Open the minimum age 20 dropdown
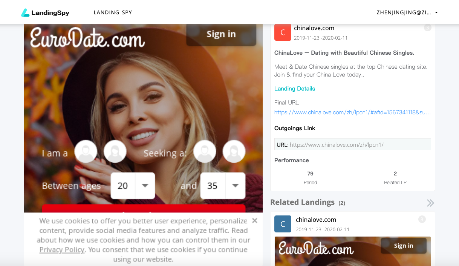 (145, 186)
